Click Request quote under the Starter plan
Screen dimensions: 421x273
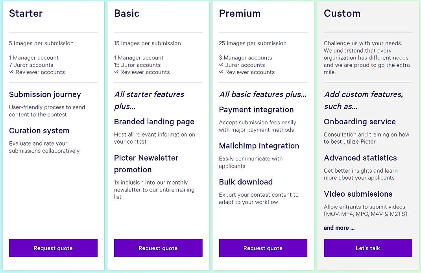[x=53, y=248]
